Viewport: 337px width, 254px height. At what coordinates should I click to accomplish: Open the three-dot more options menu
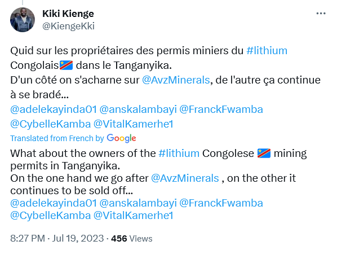click(321, 14)
